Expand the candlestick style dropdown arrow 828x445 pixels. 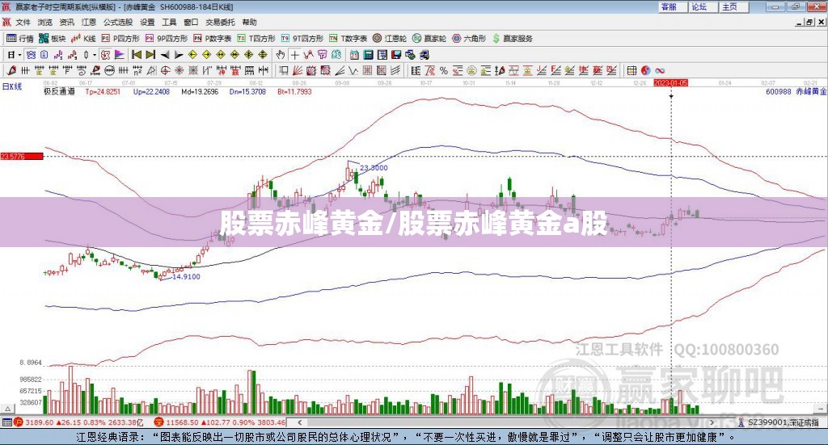95,55
